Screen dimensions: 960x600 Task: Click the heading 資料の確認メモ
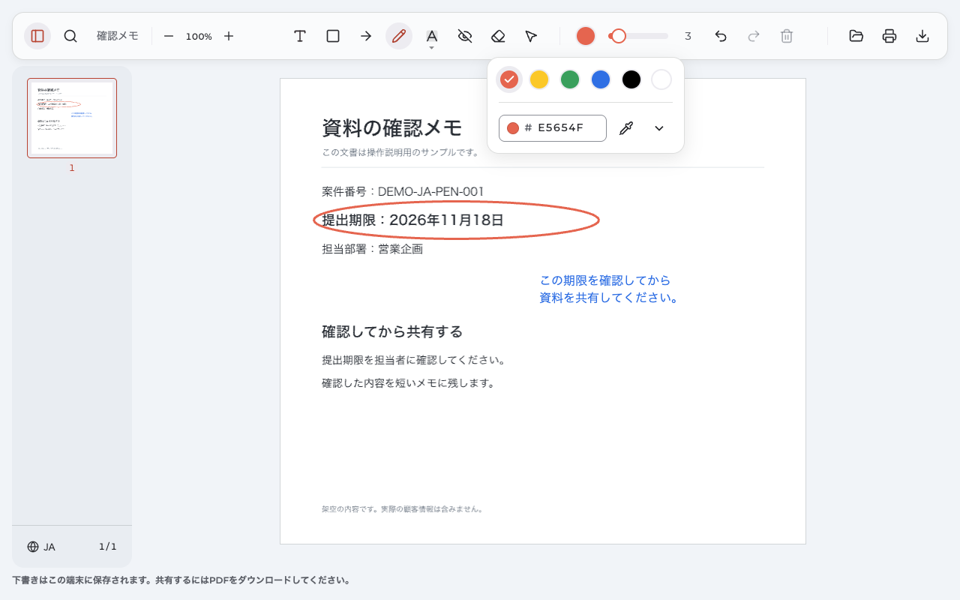pos(391,128)
